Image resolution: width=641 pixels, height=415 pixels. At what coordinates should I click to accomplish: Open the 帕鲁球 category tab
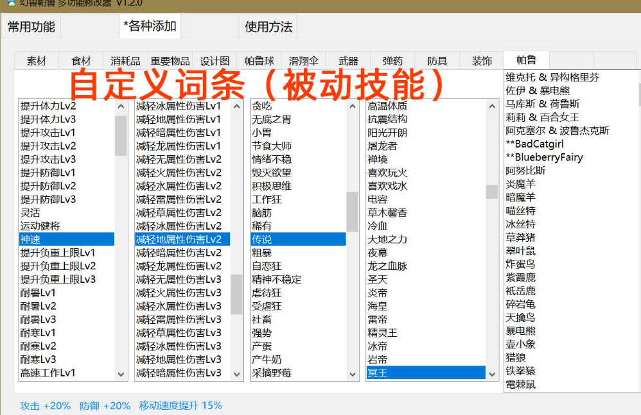coord(259,61)
